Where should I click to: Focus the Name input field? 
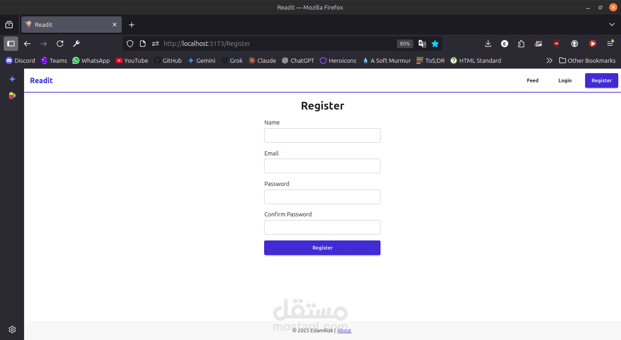pyautogui.click(x=322, y=135)
